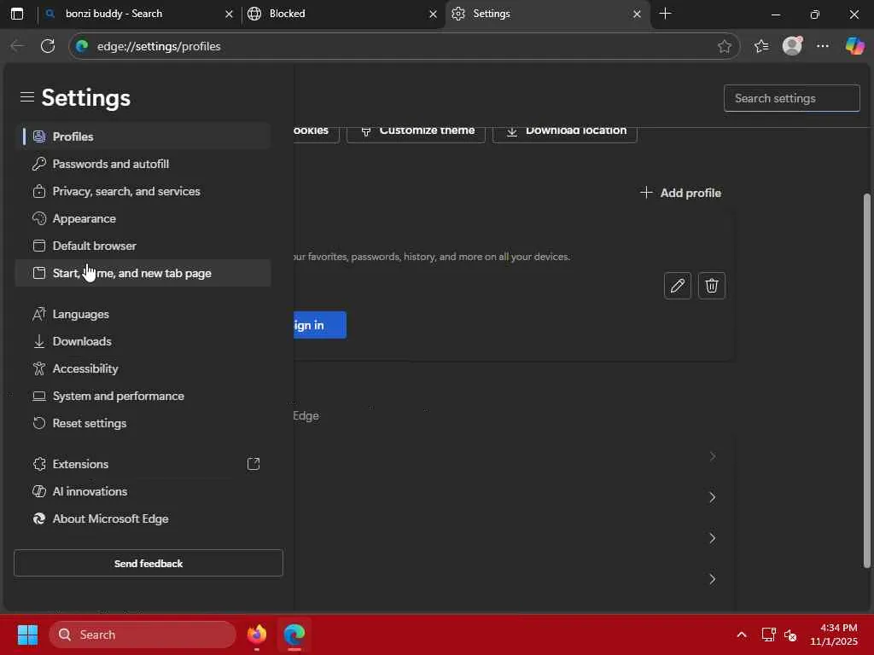Switch to the bonzi buddy Search tab
This screenshot has height=655, width=874.
[134, 14]
